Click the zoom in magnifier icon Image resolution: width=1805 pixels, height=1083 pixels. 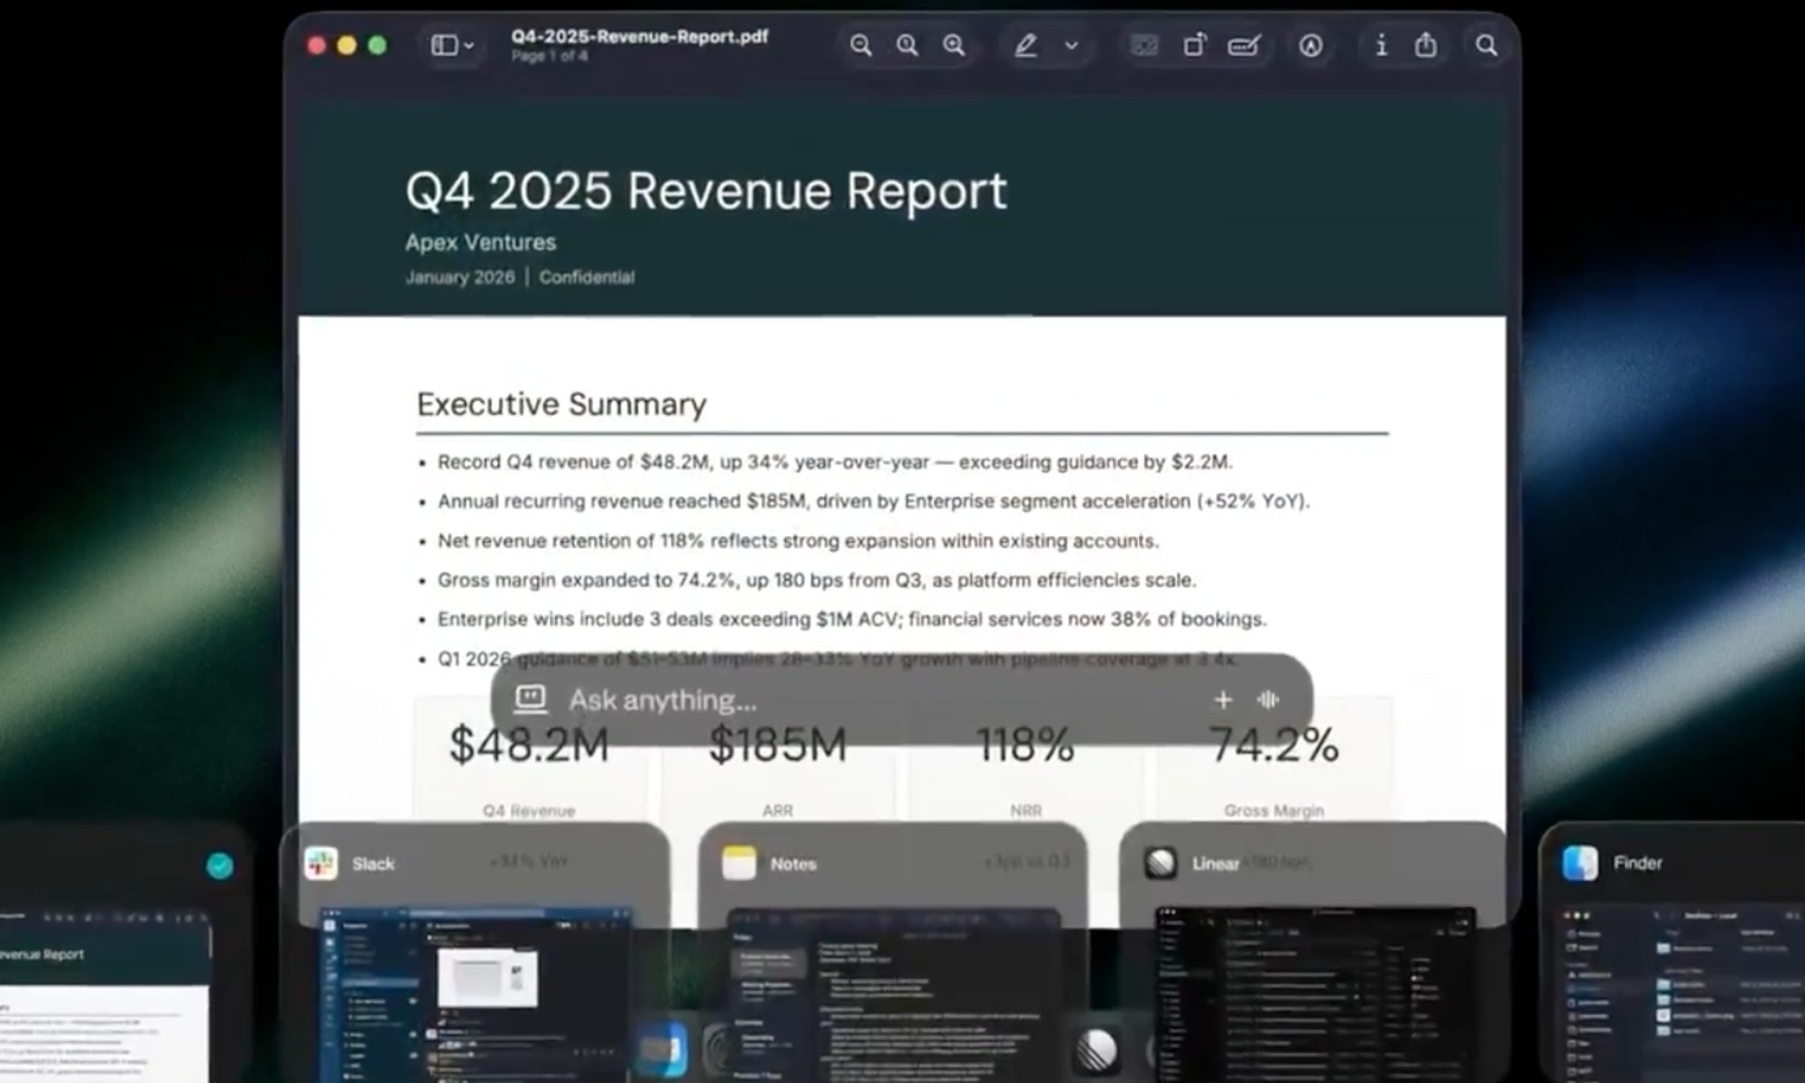pyautogui.click(x=954, y=45)
